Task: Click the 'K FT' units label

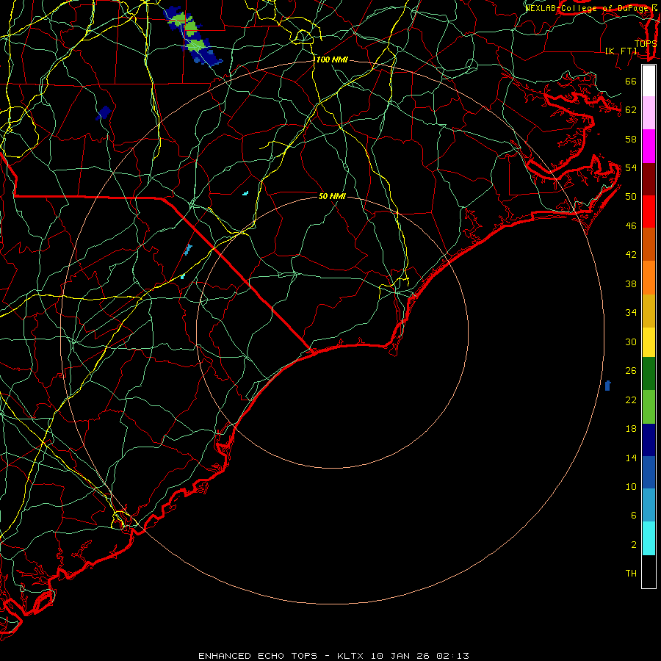Action: [x=621, y=51]
